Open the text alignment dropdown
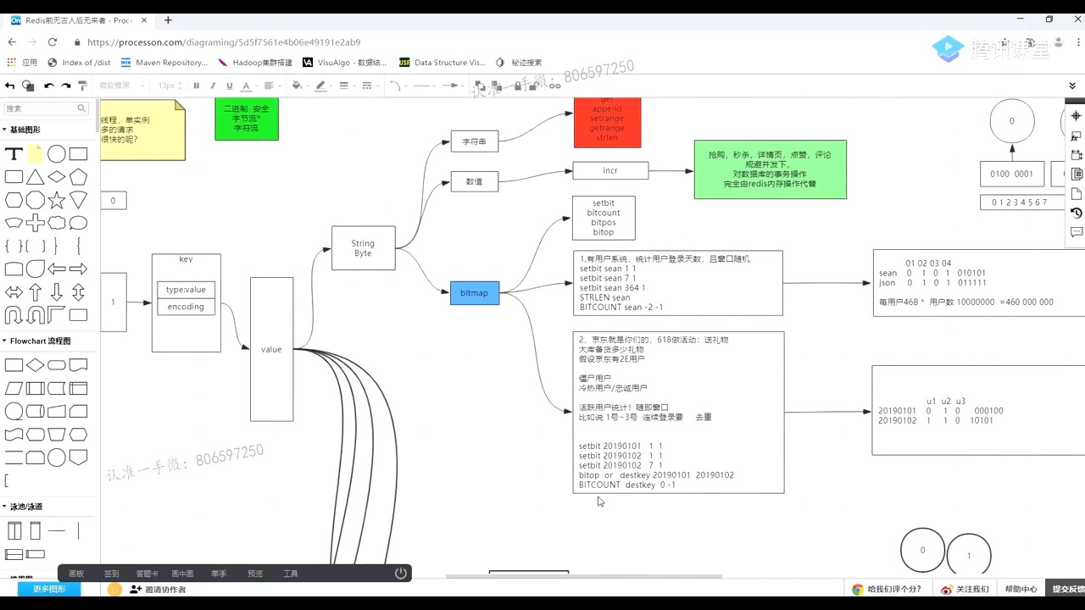 [271, 86]
